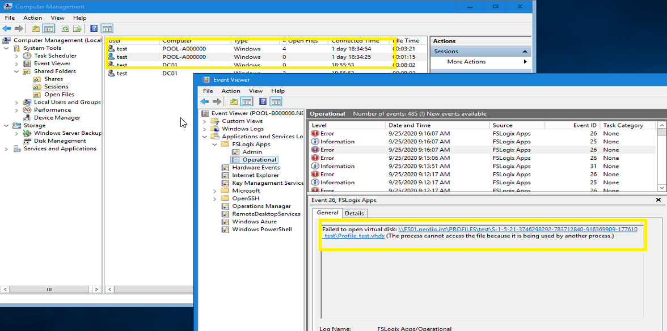Collapse FSLogix Apps folder node
This screenshot has width=667, height=331.
(215, 144)
